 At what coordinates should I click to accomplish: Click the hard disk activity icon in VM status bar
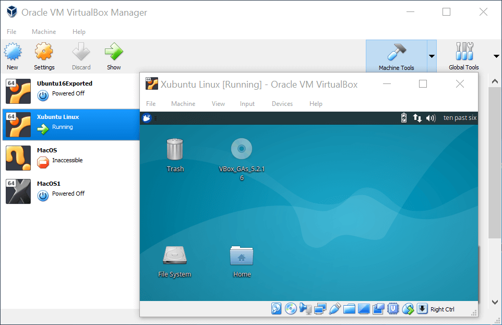(x=276, y=309)
